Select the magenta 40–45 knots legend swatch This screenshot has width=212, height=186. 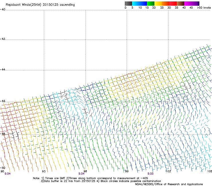pos(188,3)
